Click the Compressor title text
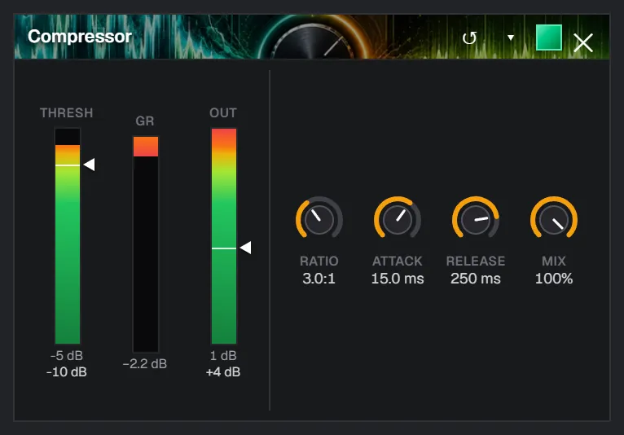This screenshot has width=624, height=435. click(x=80, y=37)
